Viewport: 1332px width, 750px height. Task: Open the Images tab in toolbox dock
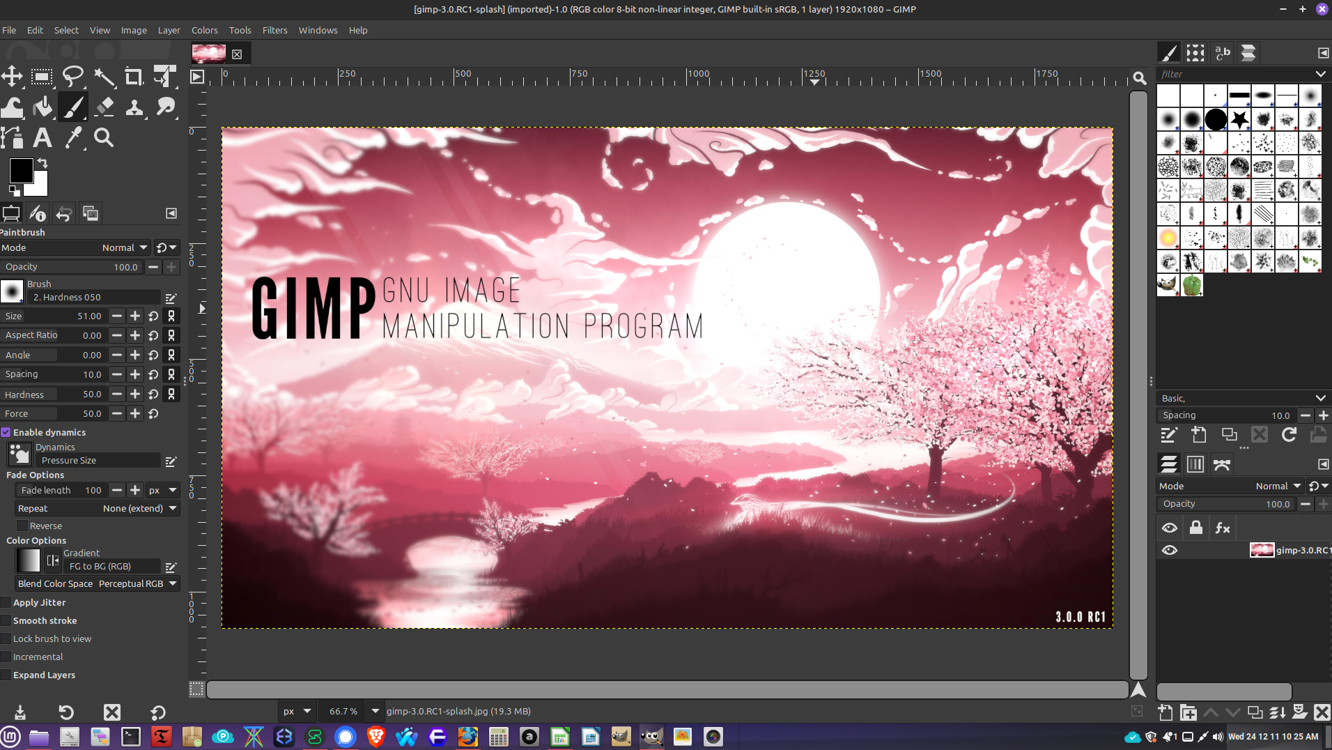click(91, 213)
